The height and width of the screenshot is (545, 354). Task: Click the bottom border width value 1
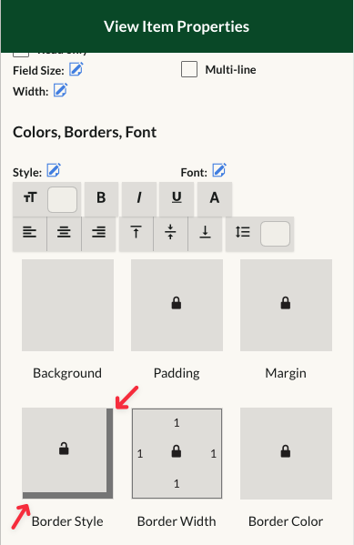click(177, 483)
